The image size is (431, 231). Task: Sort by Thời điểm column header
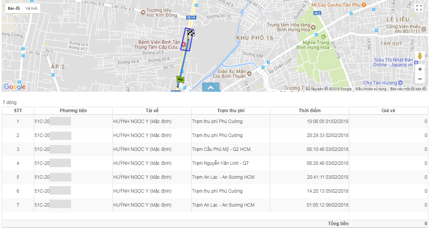pyautogui.click(x=310, y=111)
